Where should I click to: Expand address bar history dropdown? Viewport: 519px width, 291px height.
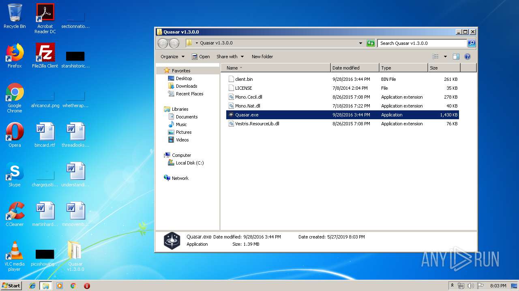pyautogui.click(x=360, y=43)
